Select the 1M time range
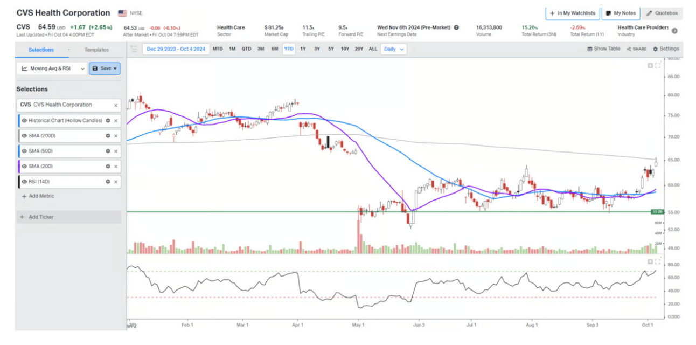Viewport: 696px width, 345px height. click(232, 49)
